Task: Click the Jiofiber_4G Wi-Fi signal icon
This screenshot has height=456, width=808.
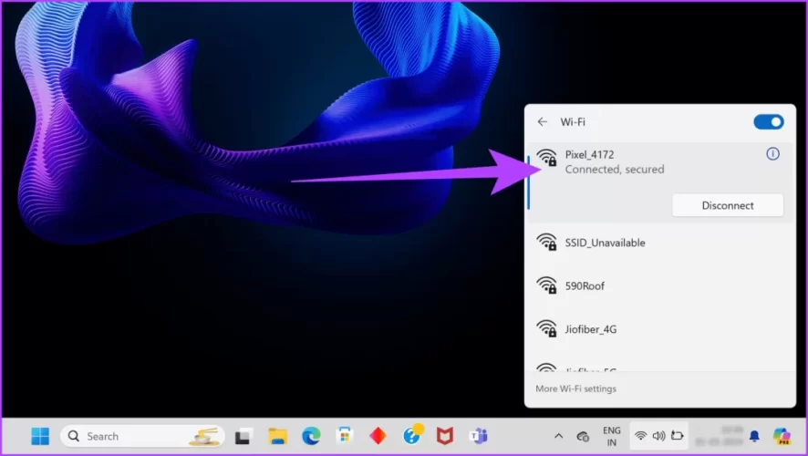Action: (546, 328)
